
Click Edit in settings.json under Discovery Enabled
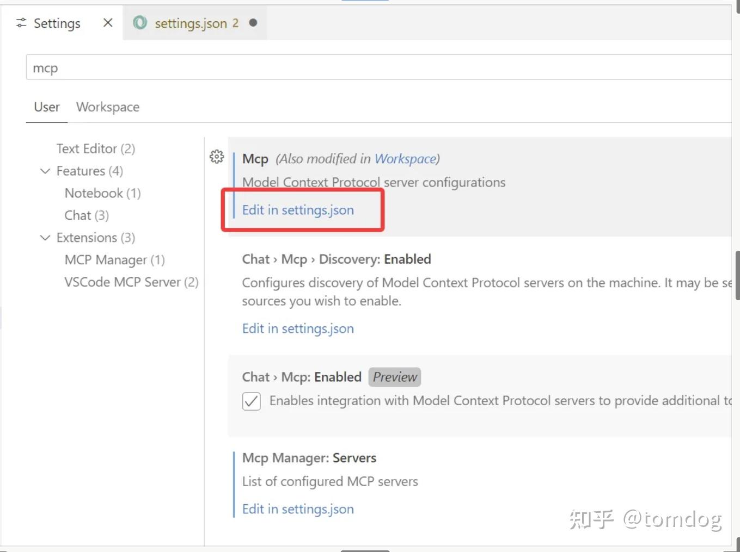298,328
